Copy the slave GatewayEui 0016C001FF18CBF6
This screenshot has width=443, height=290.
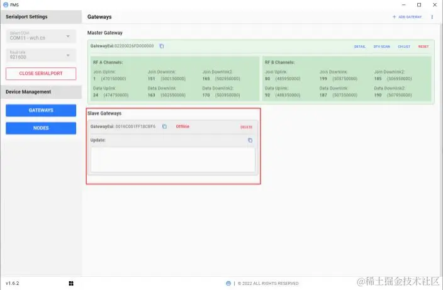(164, 126)
